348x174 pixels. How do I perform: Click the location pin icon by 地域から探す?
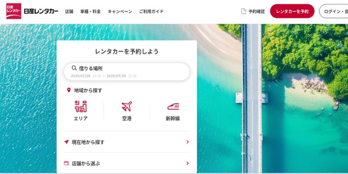[69, 90]
